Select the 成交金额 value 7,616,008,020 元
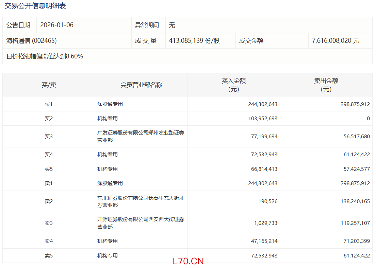 click(x=336, y=41)
